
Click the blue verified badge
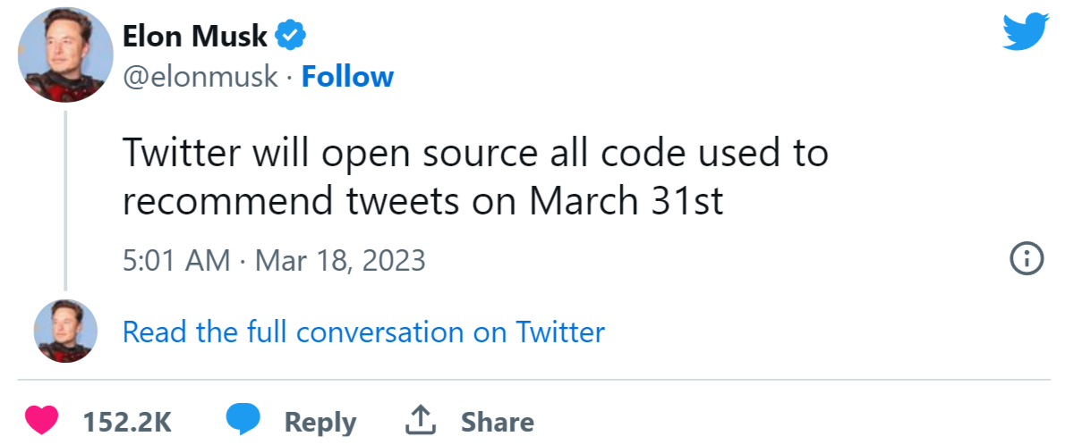click(x=292, y=36)
